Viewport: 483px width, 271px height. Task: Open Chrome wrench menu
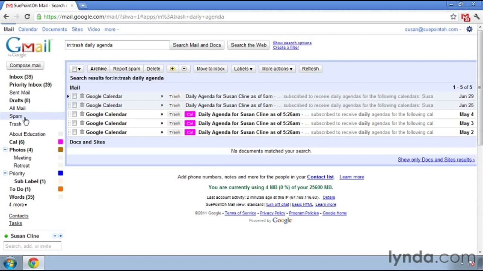point(476,17)
